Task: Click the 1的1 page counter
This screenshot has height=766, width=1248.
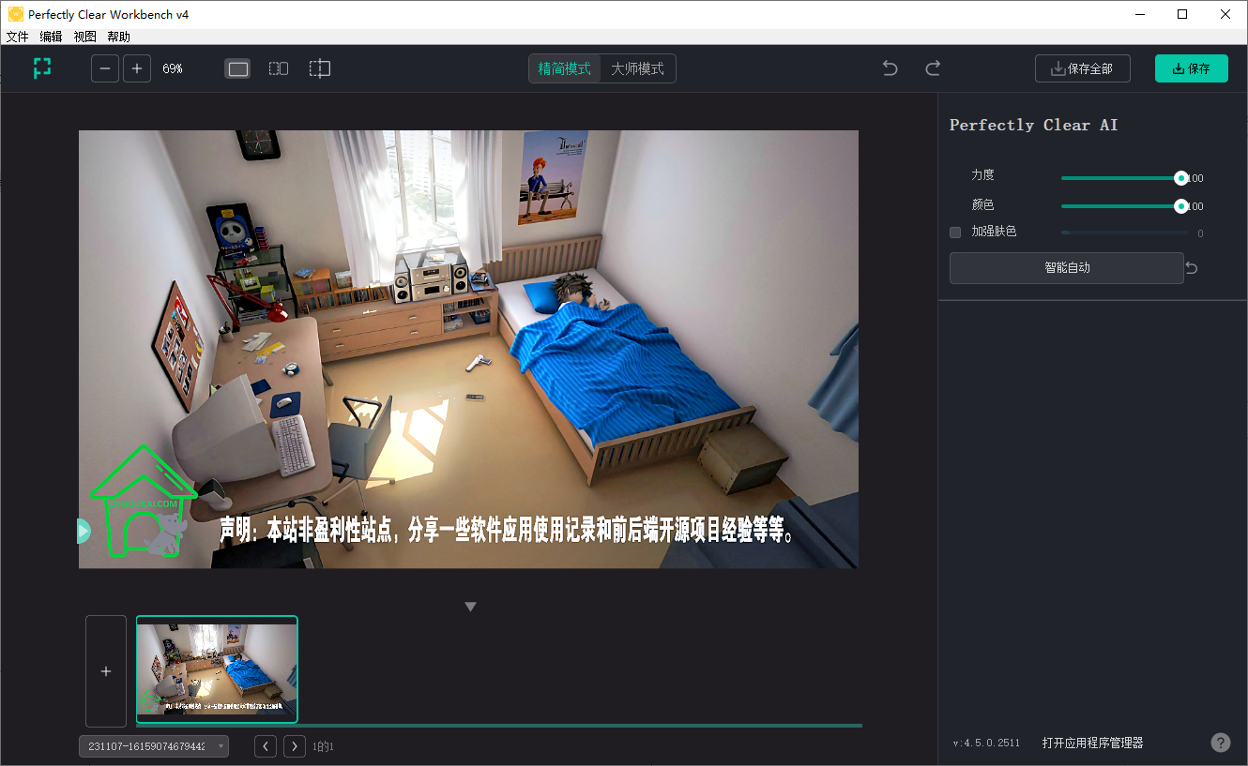Action: [323, 746]
